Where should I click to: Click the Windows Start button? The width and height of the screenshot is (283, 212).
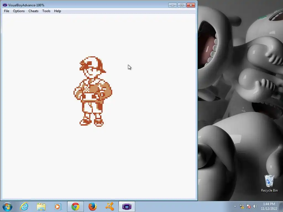coord(7,206)
